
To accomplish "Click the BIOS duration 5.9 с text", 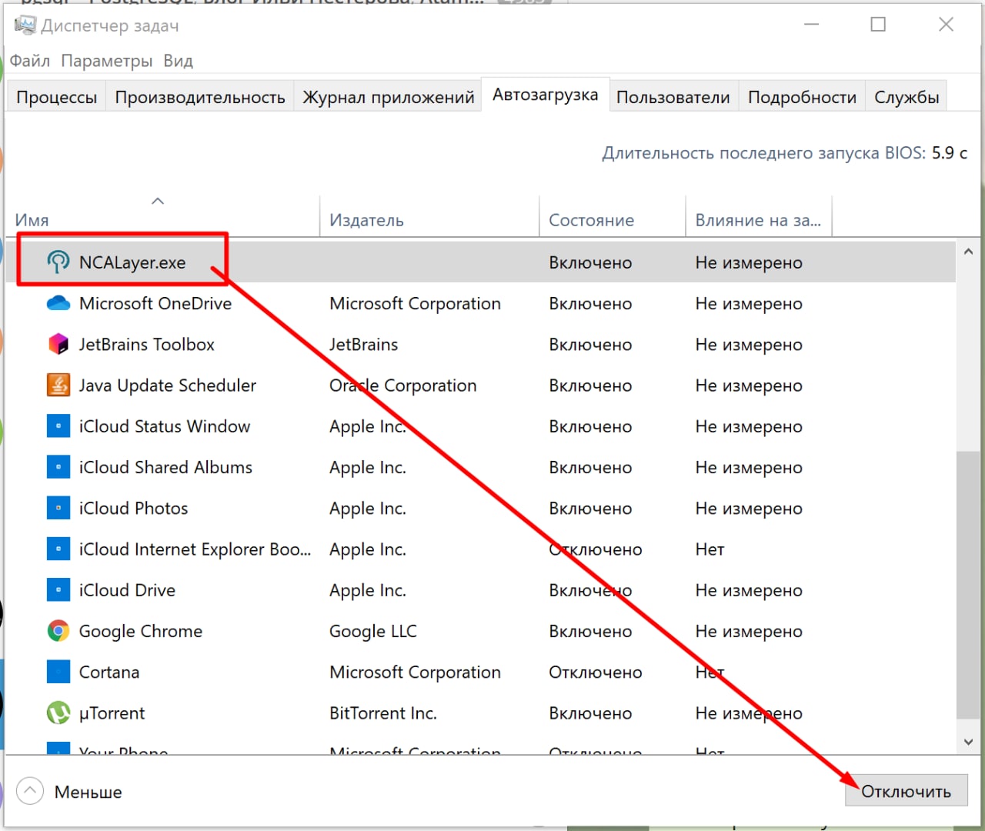I will tap(950, 152).
